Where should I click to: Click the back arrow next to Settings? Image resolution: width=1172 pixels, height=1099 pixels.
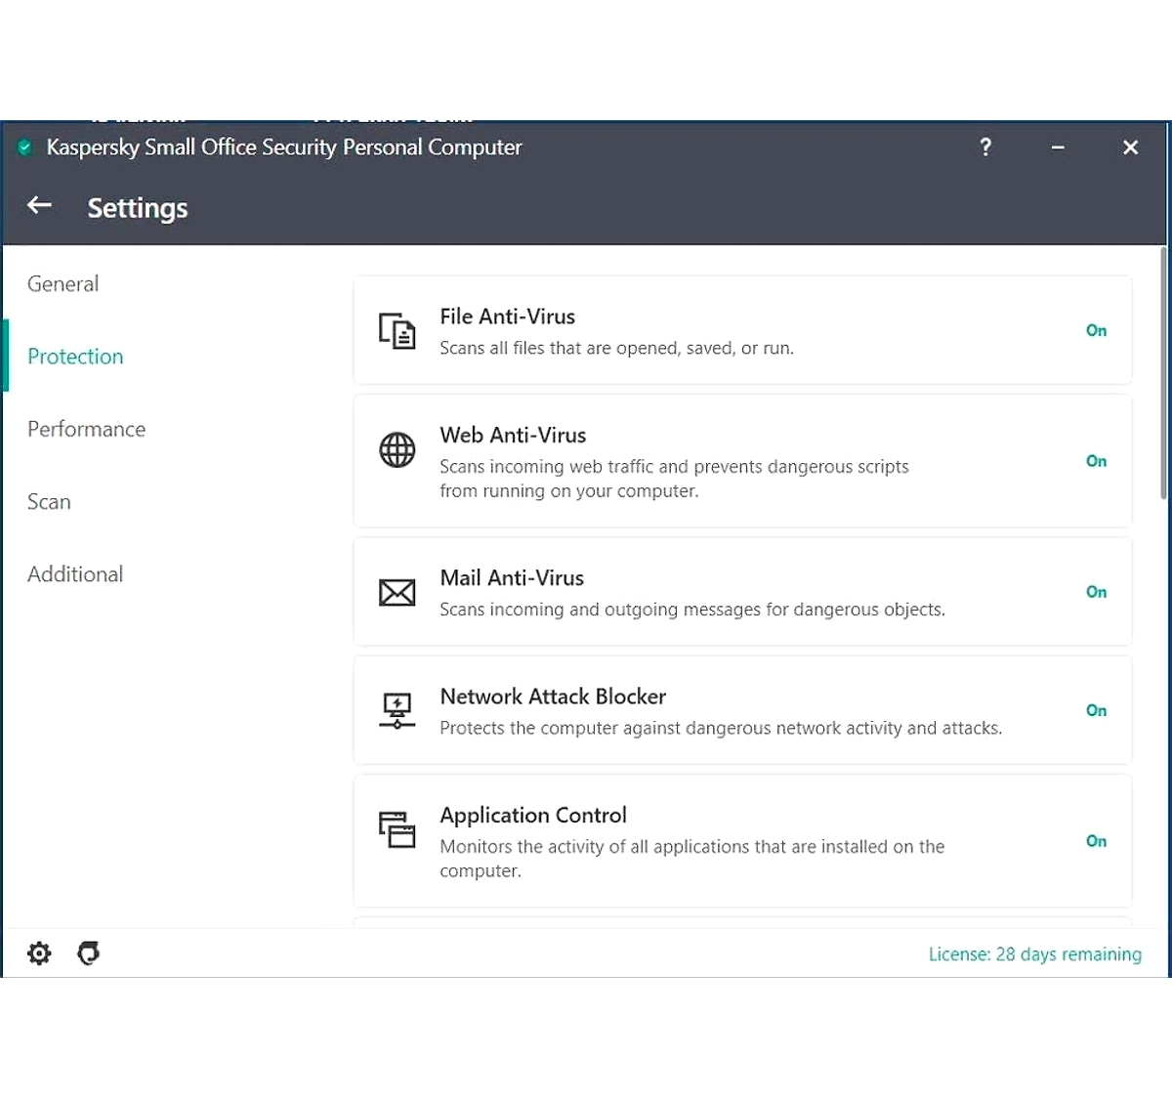click(x=39, y=205)
